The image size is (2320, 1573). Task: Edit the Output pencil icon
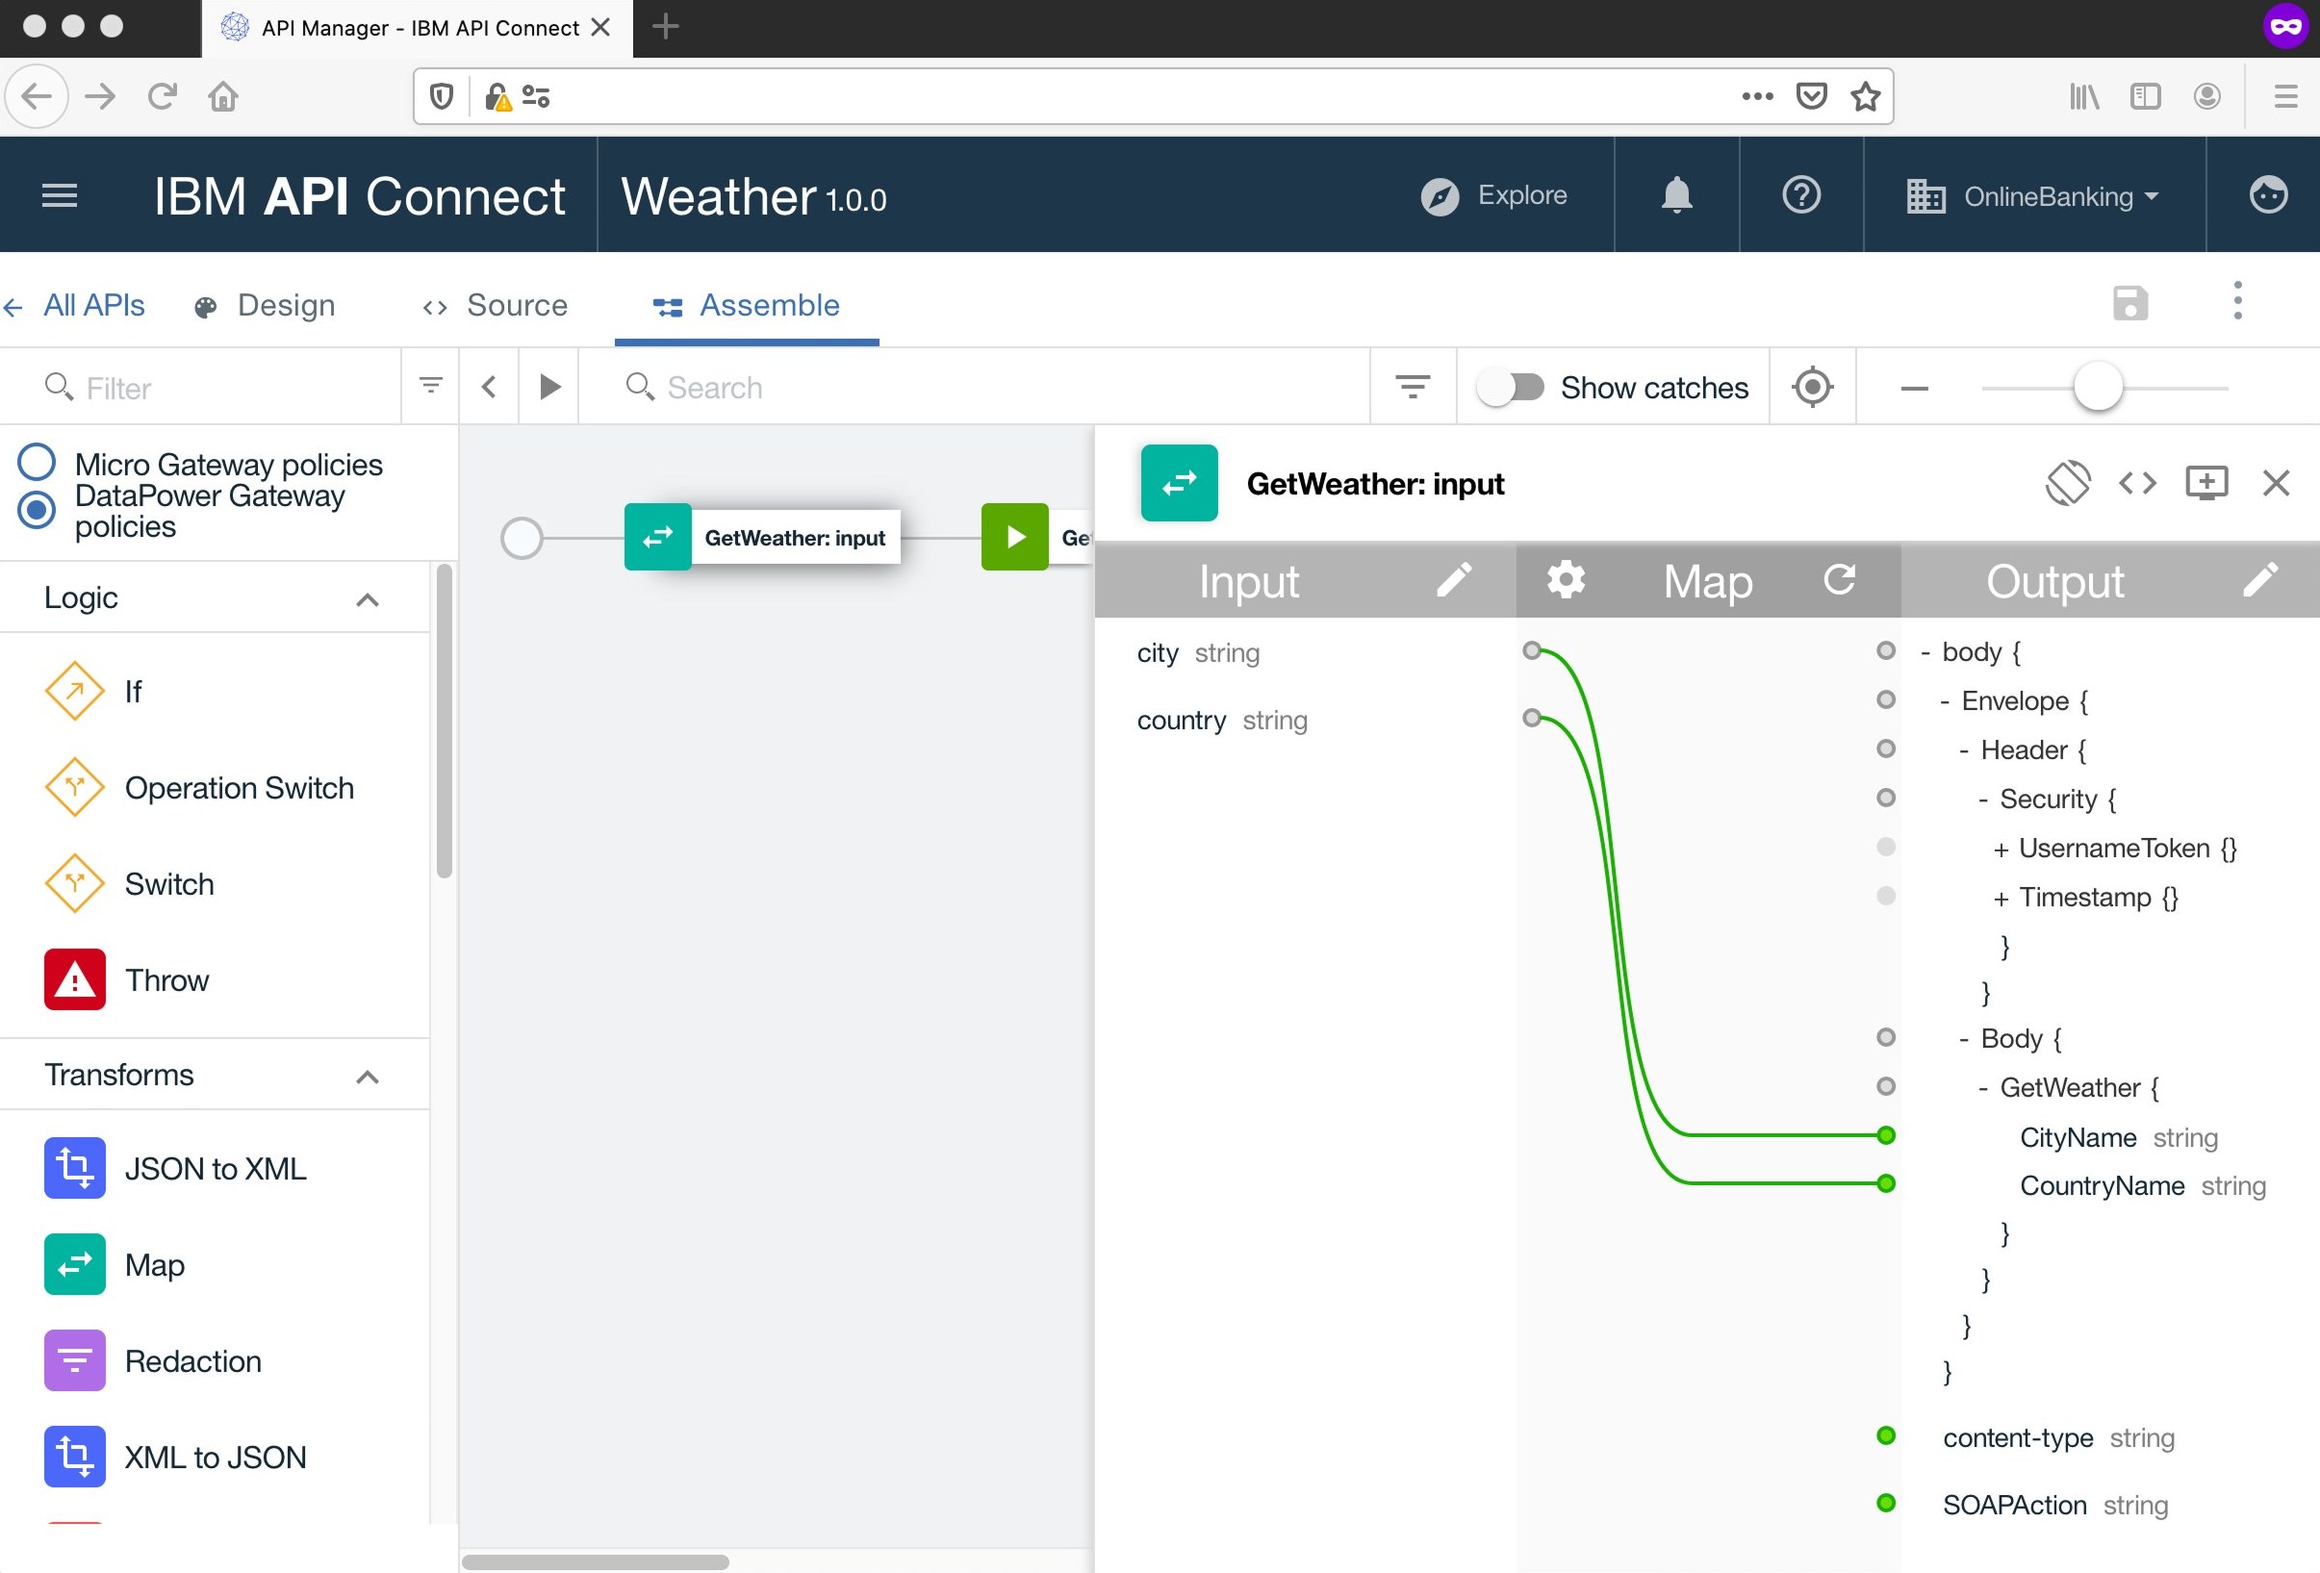tap(2260, 579)
